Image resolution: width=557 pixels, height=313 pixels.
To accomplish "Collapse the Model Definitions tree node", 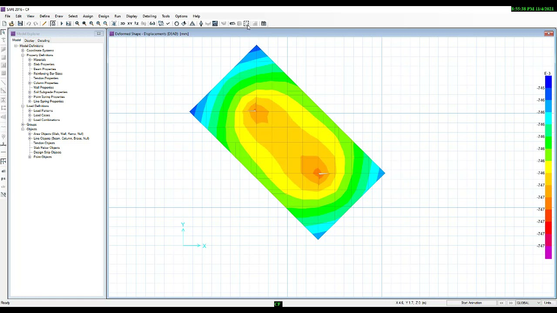I will coord(16,46).
